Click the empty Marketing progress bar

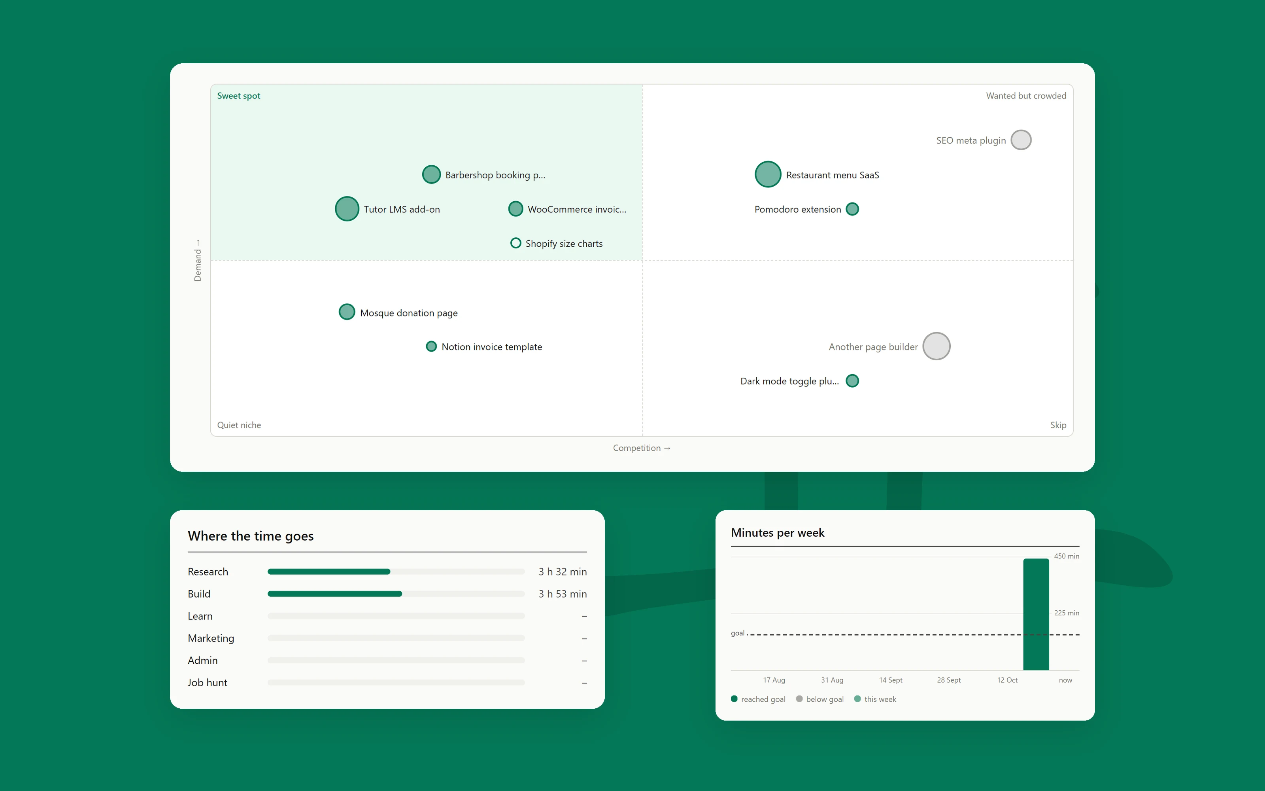[396, 638]
